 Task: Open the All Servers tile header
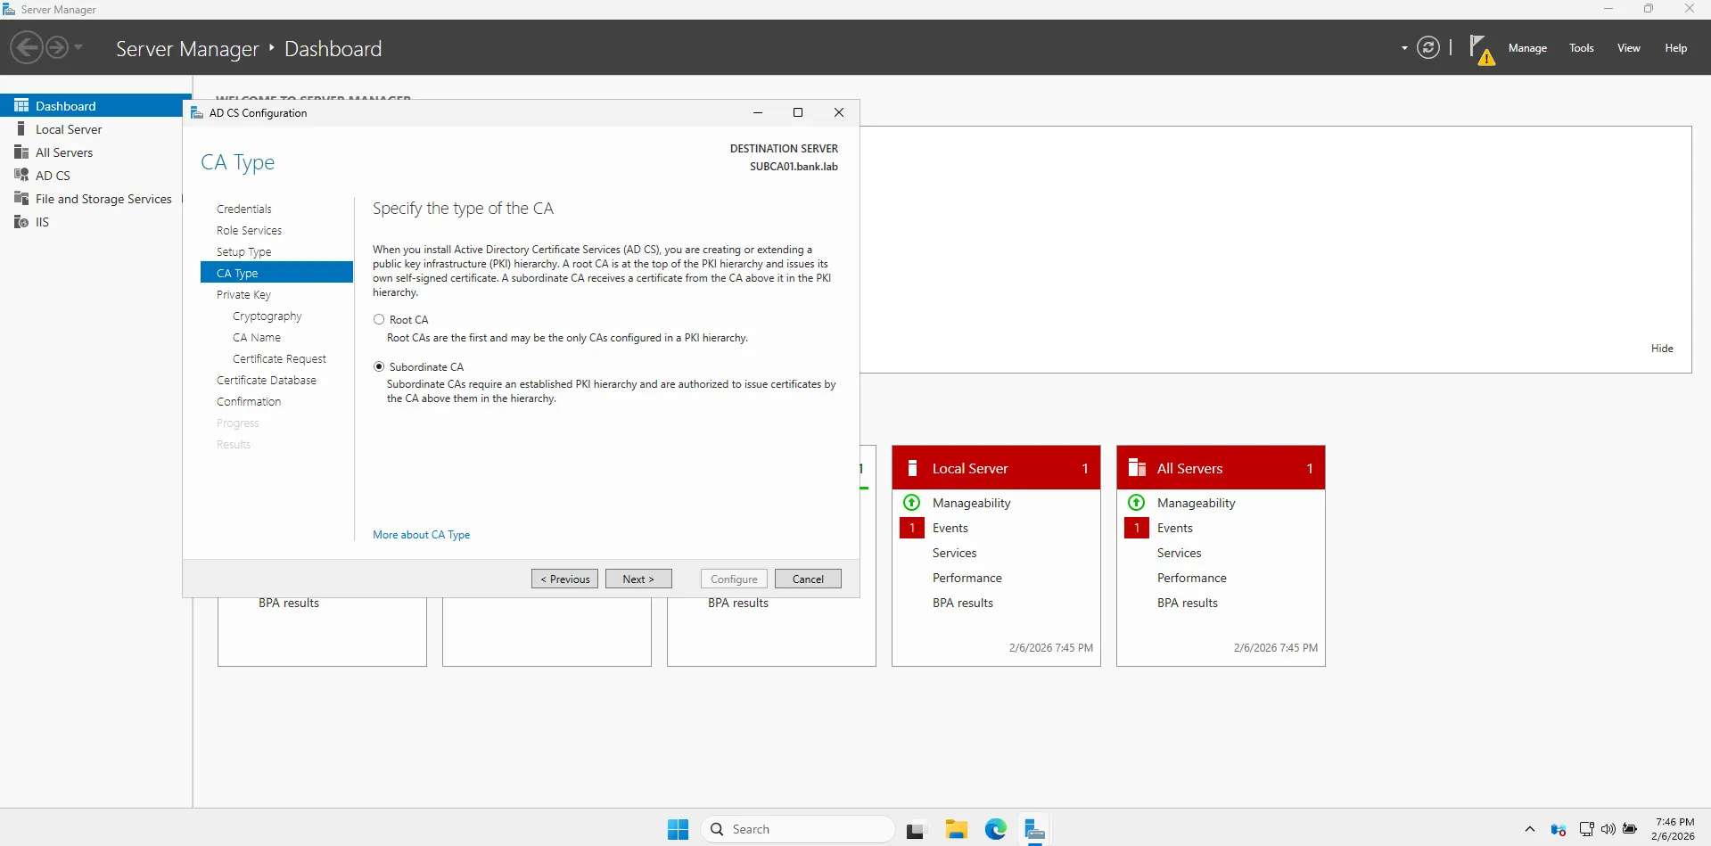point(1221,468)
